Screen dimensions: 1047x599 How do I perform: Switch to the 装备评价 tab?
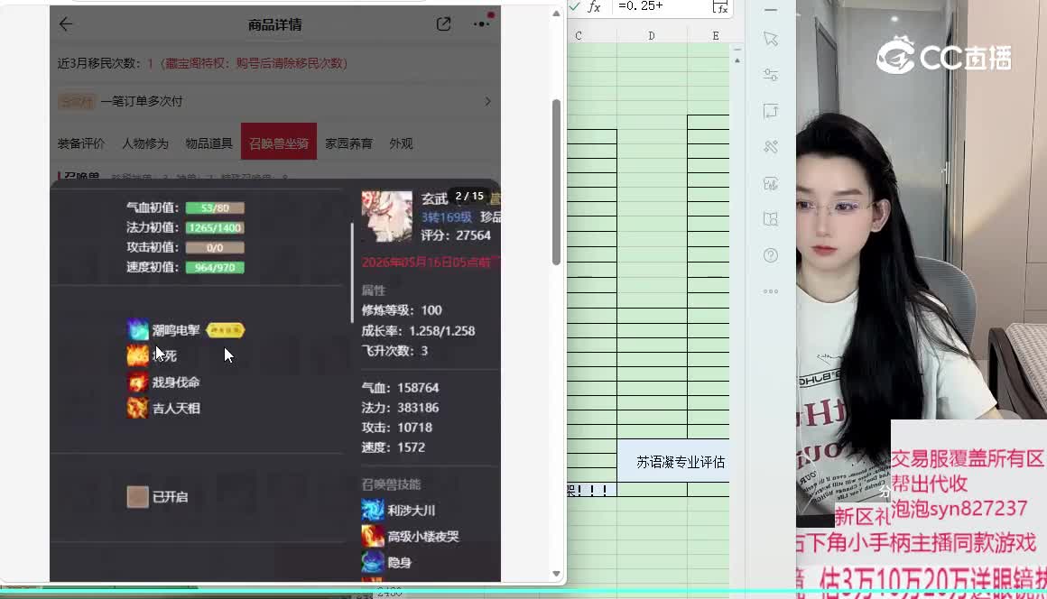[81, 143]
